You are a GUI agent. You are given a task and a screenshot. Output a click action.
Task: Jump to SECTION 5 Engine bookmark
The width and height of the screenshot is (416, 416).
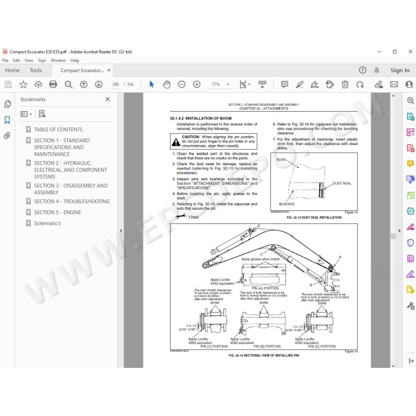(x=58, y=213)
